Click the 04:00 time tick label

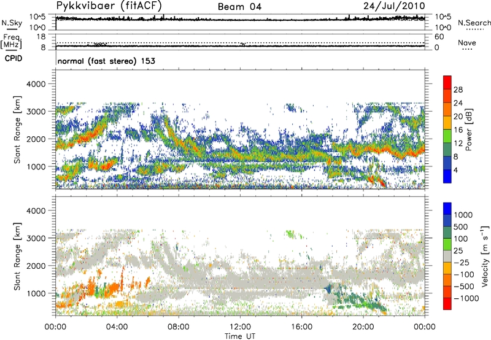[117, 327]
